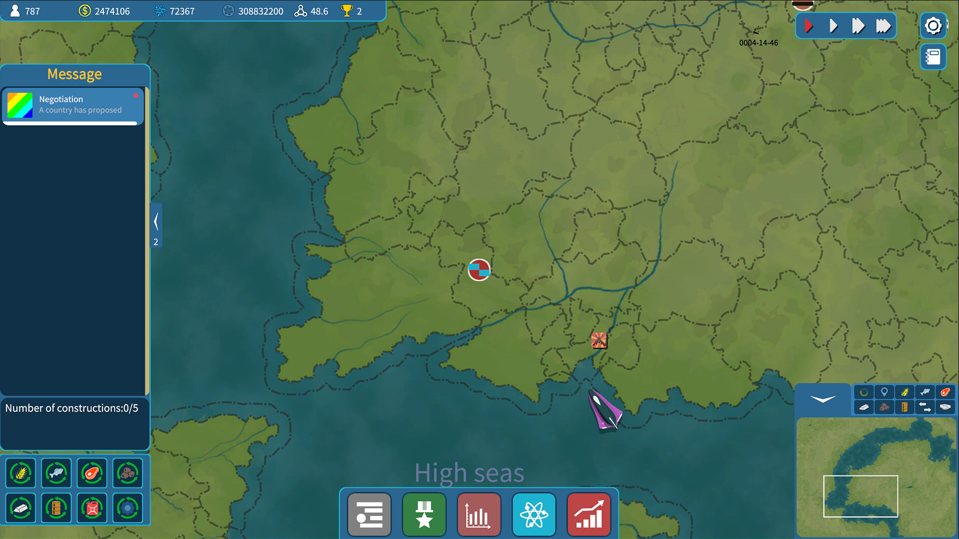Pause the game with red button
The width and height of the screenshot is (959, 539).
(x=809, y=26)
